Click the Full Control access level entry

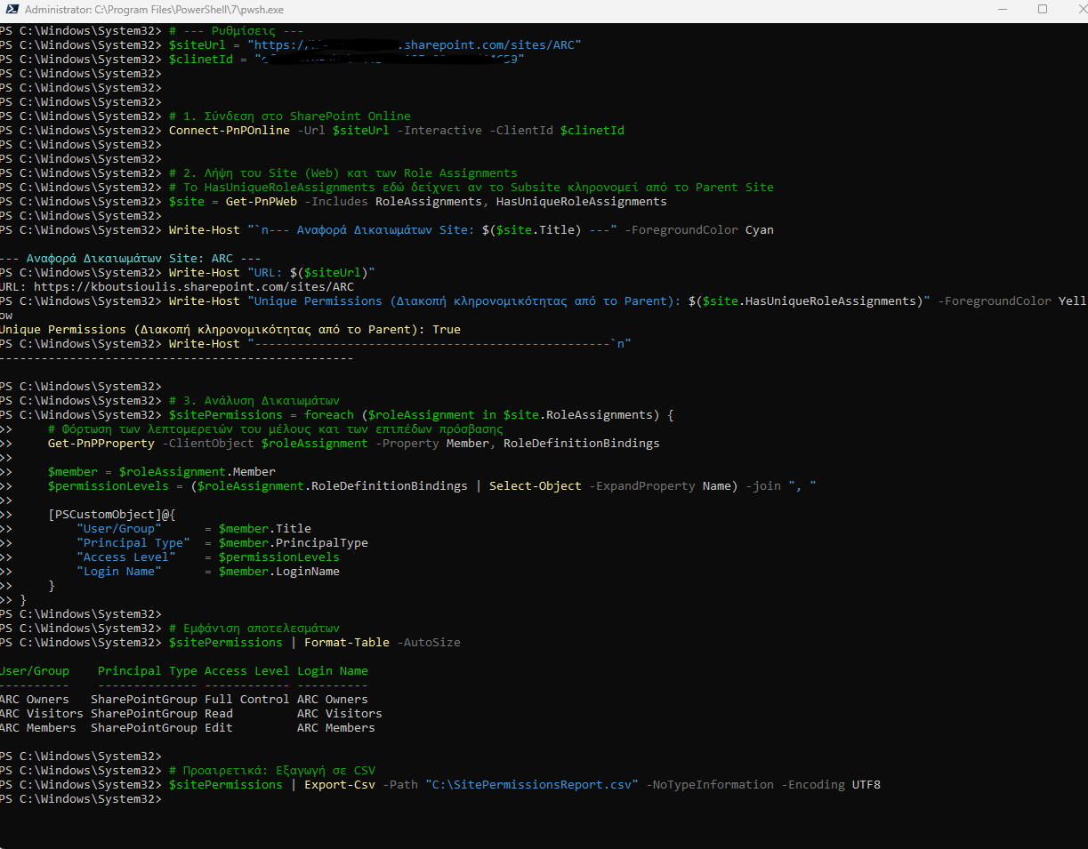click(x=246, y=700)
